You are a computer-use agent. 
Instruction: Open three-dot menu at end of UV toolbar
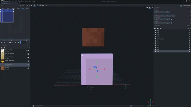coord(30,43)
